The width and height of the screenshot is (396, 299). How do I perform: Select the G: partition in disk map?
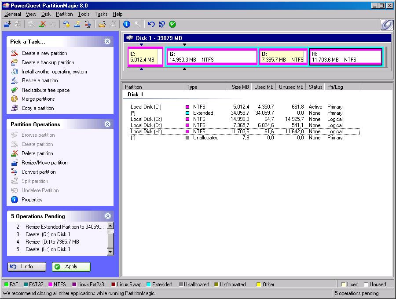tap(212, 57)
